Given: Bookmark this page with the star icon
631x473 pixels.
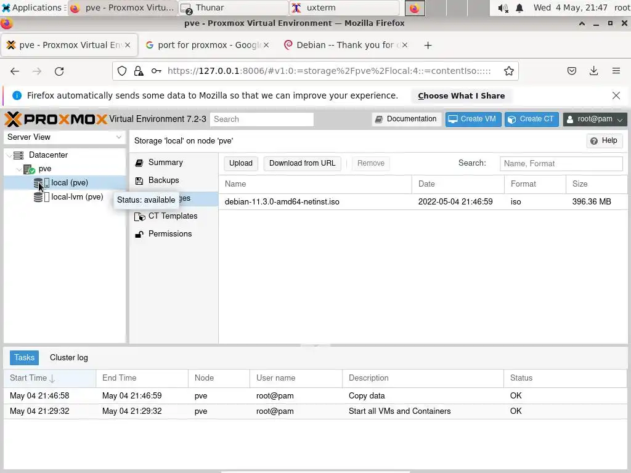Looking at the screenshot, I should click(x=508, y=71).
